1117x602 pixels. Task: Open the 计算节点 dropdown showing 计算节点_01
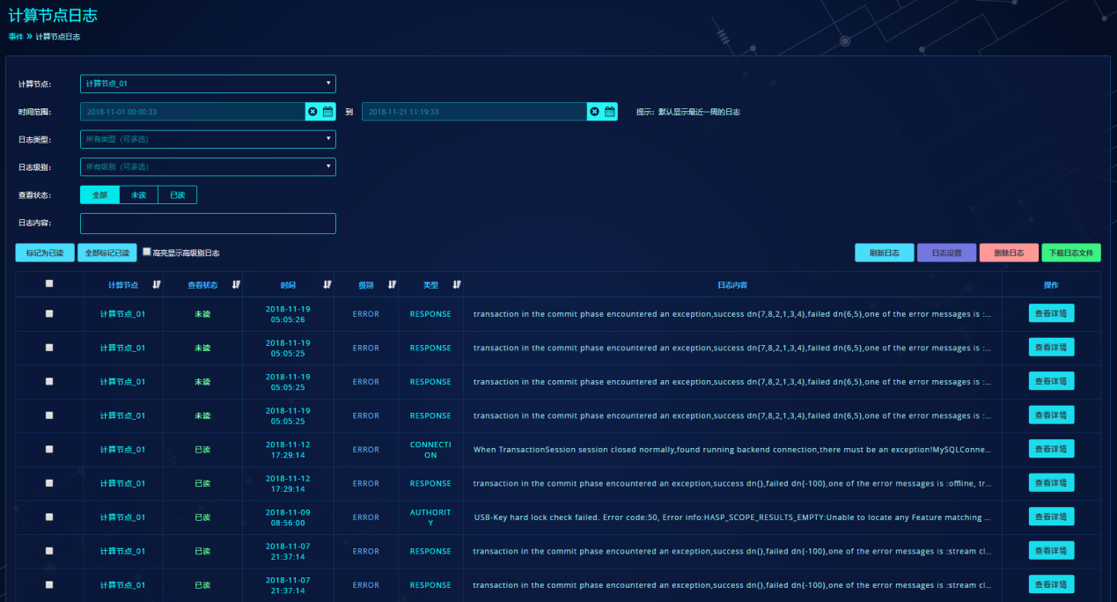208,84
